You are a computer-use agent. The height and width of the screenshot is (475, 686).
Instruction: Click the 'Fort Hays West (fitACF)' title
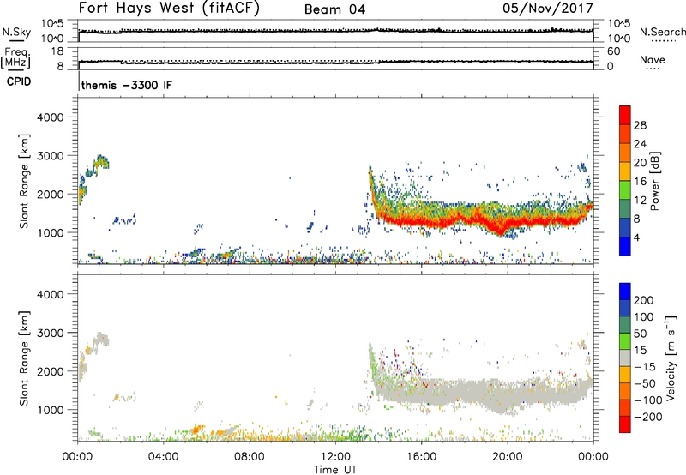(x=169, y=8)
